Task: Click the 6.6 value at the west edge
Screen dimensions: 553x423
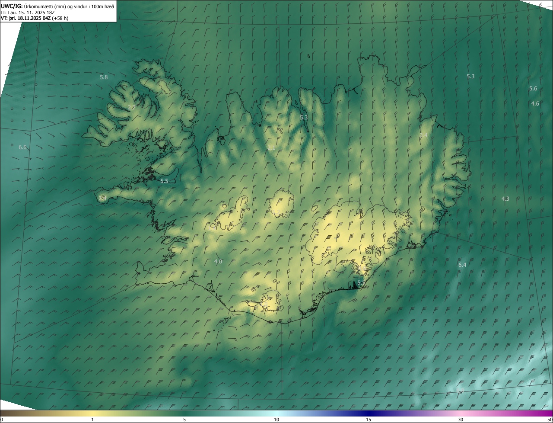Action: point(22,147)
